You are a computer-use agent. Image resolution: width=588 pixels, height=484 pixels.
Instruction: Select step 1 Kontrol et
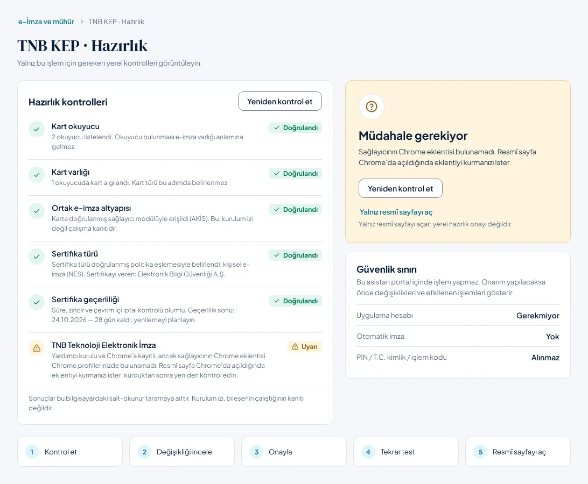pos(70,452)
